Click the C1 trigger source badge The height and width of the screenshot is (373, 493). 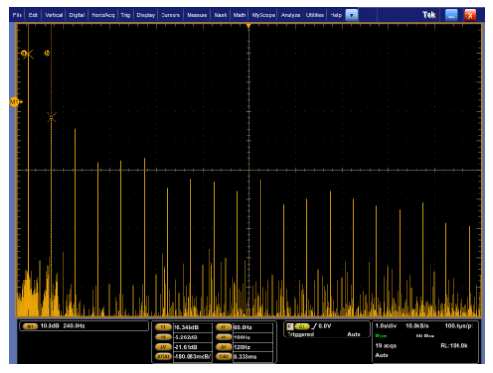pyautogui.click(x=303, y=327)
